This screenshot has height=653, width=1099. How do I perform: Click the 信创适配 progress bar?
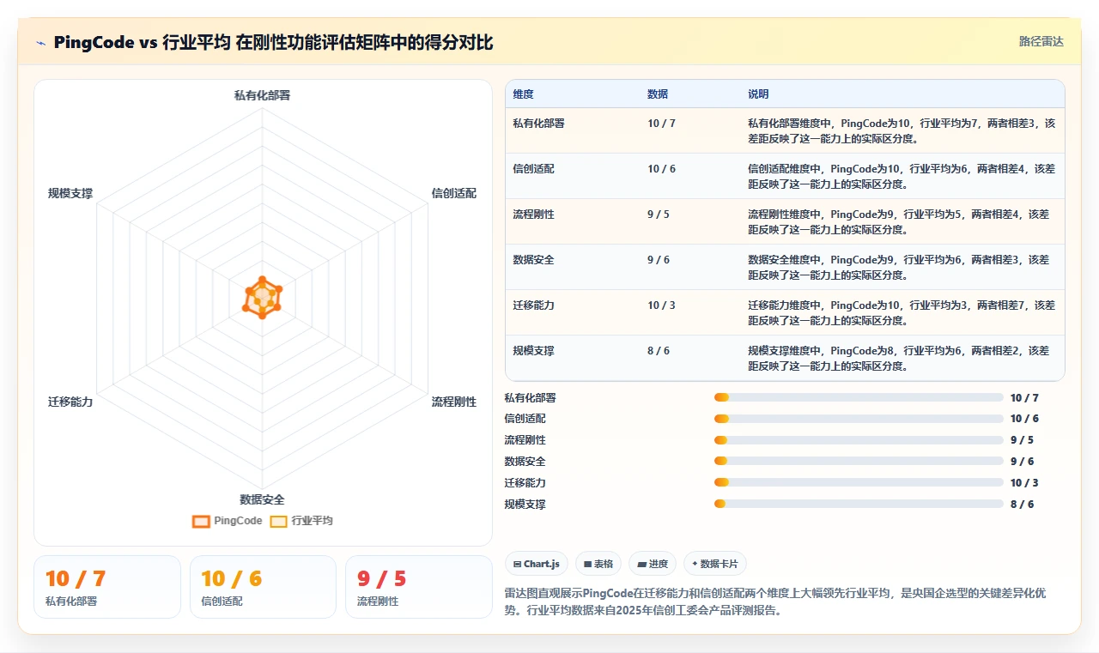(x=859, y=419)
